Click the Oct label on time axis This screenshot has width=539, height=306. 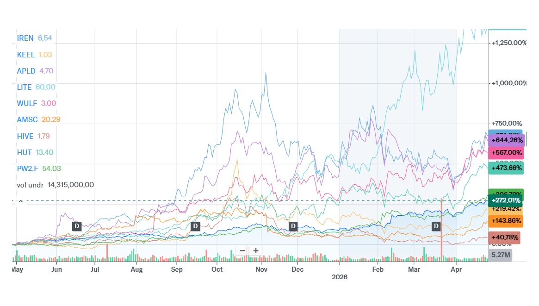[x=217, y=269]
